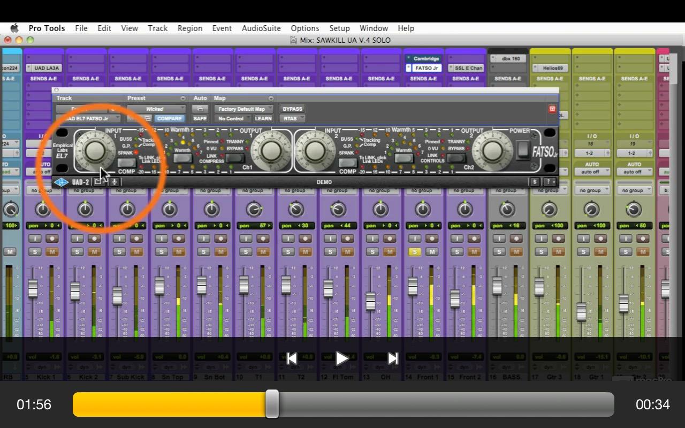Viewport: 685px width, 428px height.
Task: Skip to previous video chapter
Action: coord(292,358)
